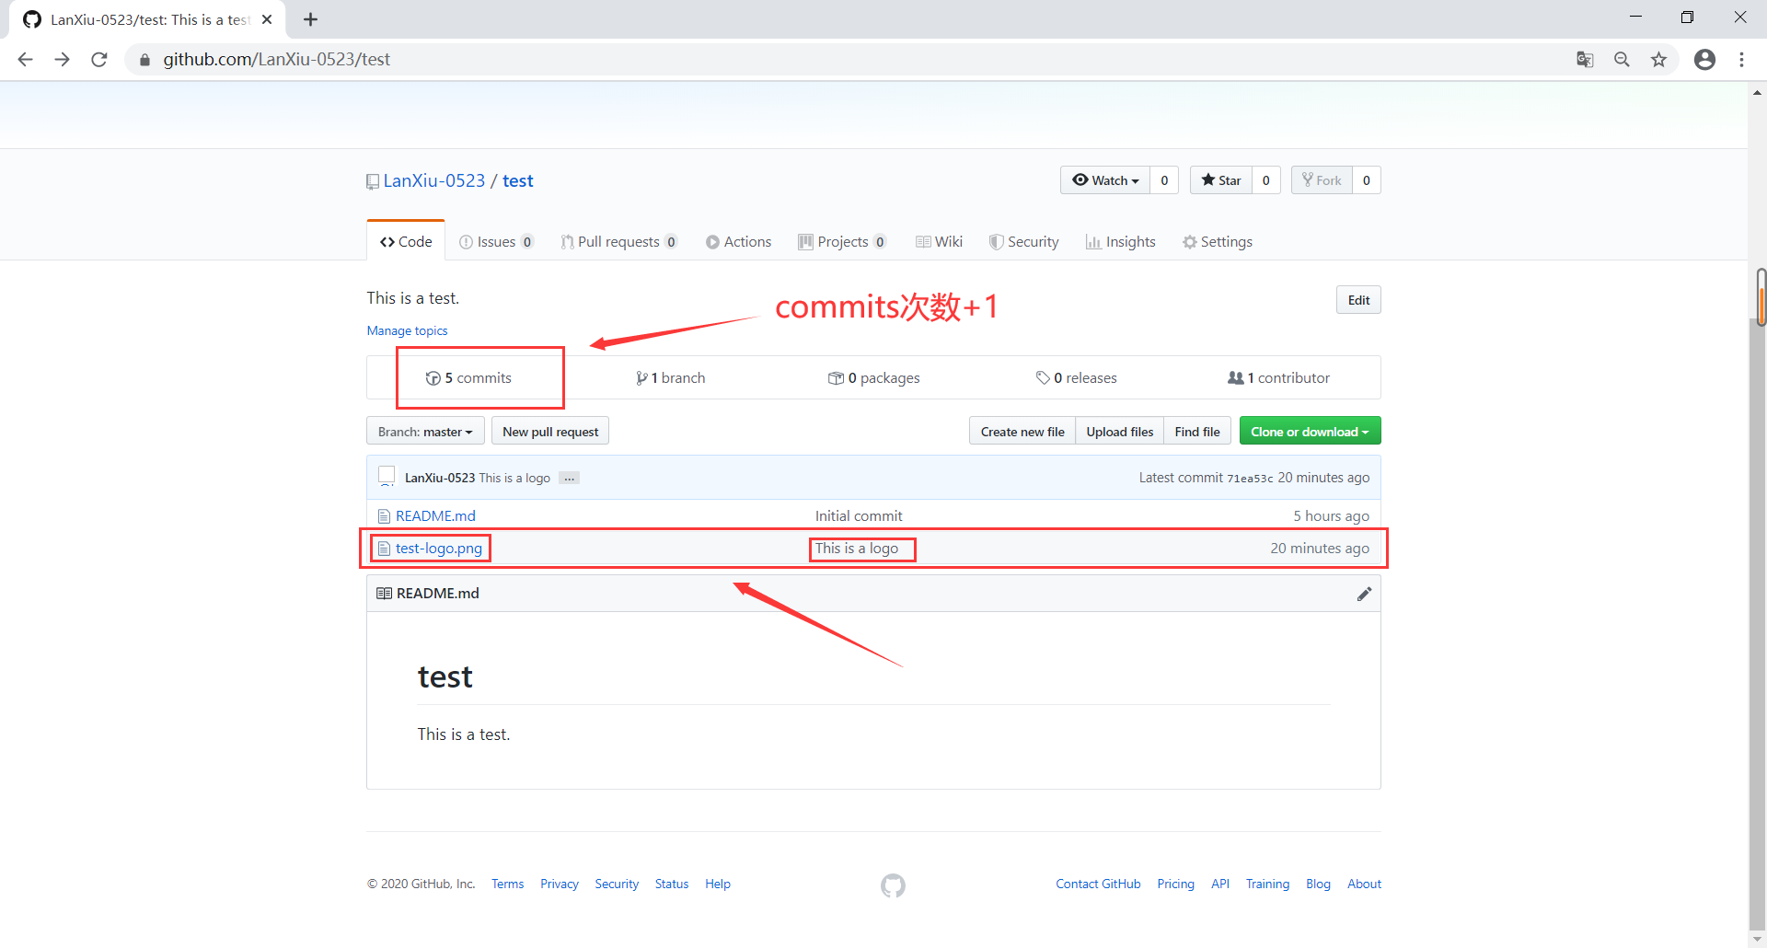Click the README.md file link in the list
The width and height of the screenshot is (1767, 948).
coord(434,515)
